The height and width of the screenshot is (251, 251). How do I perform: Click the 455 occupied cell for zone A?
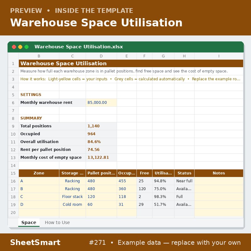127,181
